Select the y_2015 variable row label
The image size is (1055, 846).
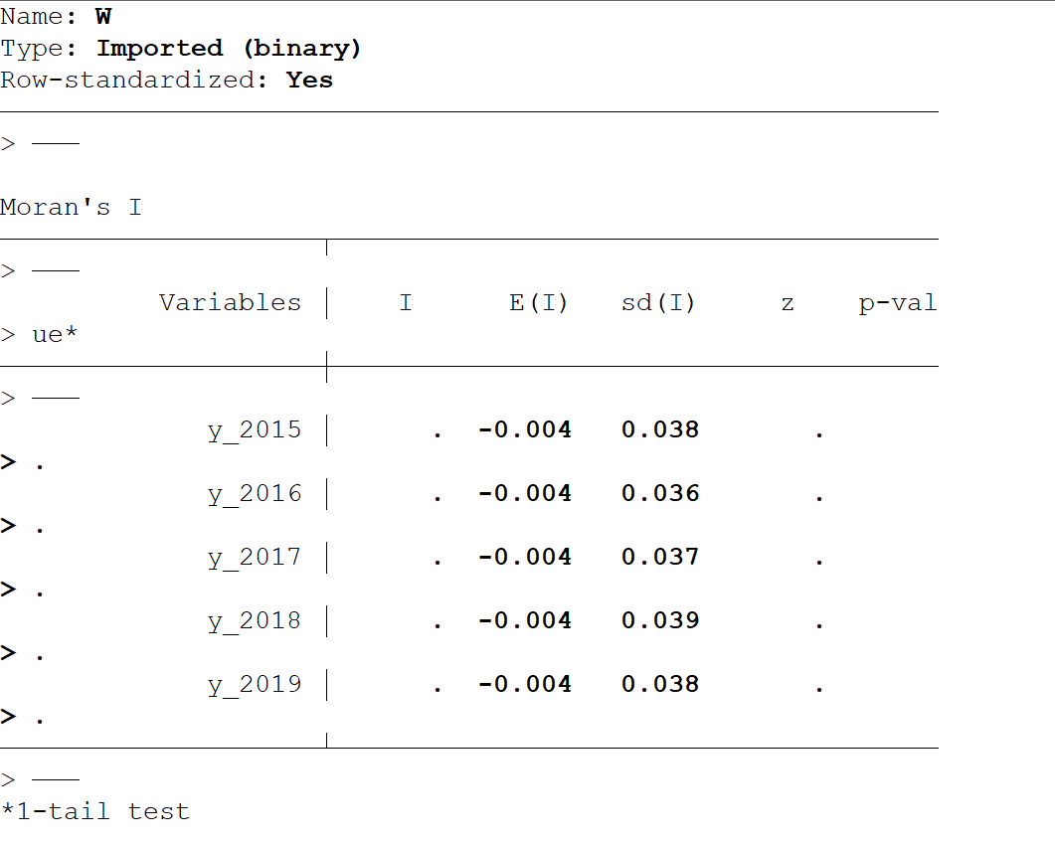255,430
